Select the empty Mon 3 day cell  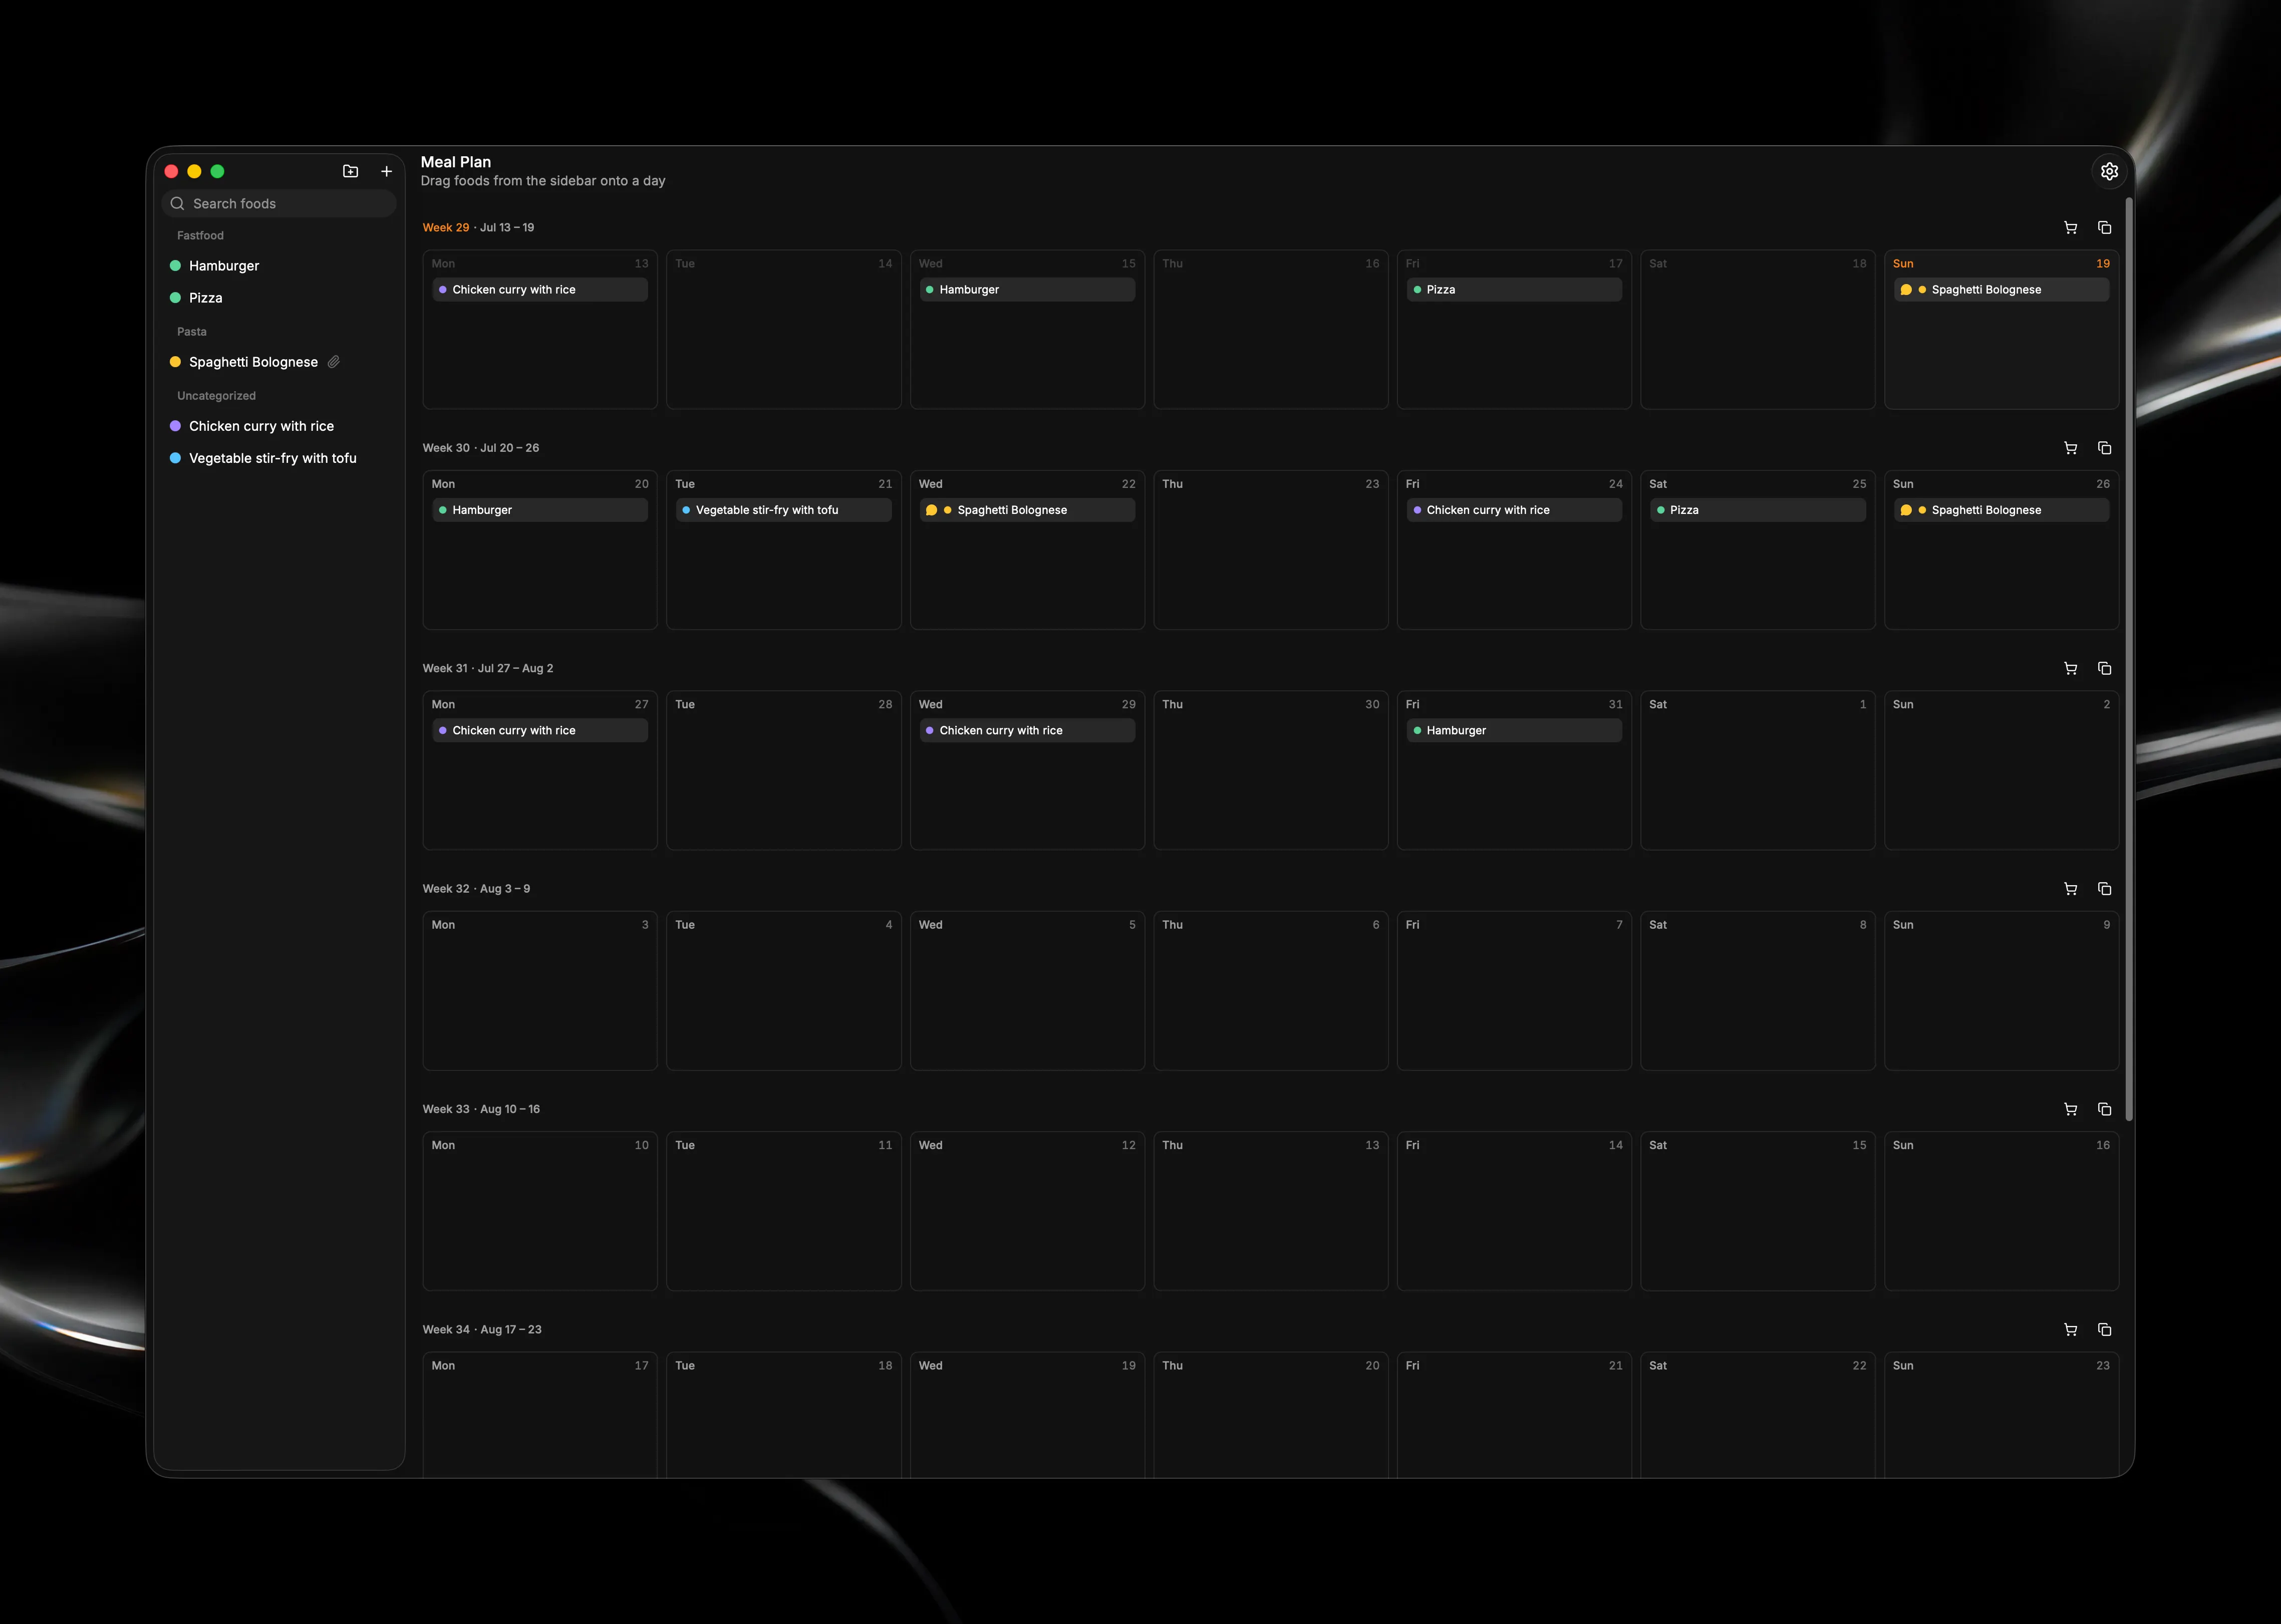coord(540,990)
